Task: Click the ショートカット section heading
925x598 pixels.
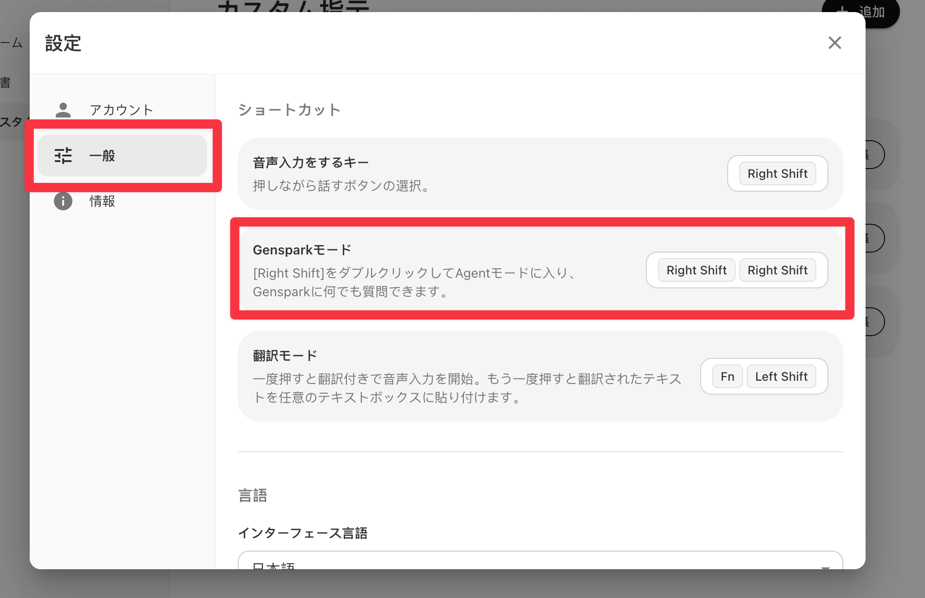Action: (x=289, y=110)
